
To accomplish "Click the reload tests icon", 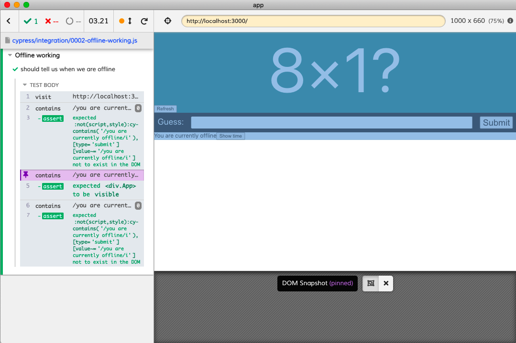I will tap(144, 21).
